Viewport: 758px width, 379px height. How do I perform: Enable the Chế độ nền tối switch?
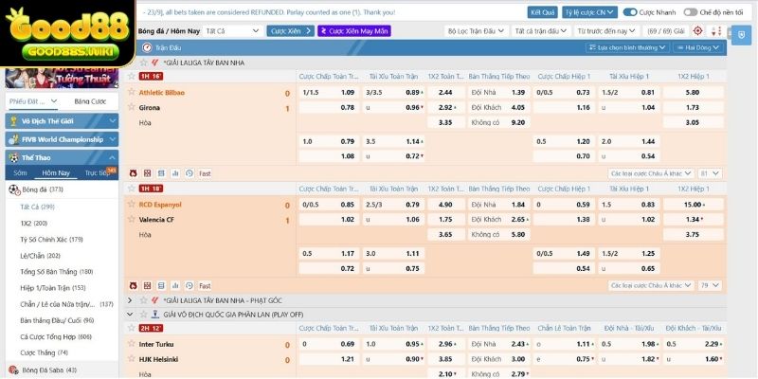[693, 13]
